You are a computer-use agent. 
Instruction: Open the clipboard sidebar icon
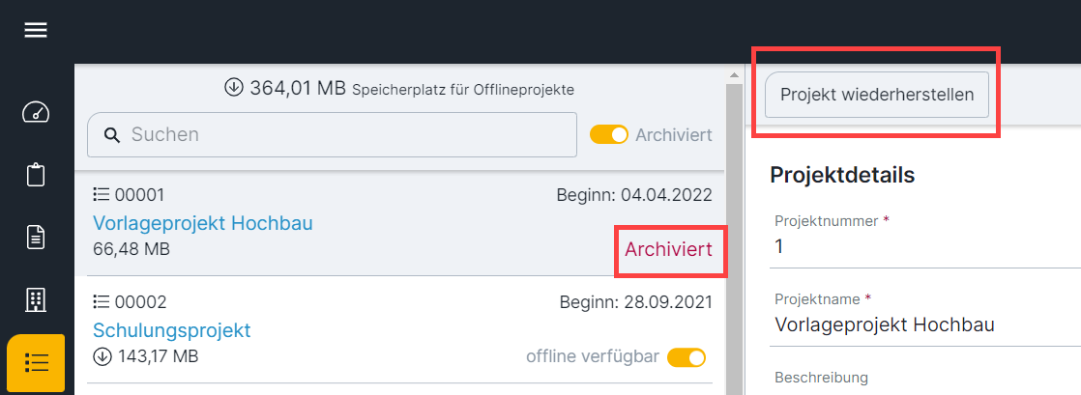[36, 175]
